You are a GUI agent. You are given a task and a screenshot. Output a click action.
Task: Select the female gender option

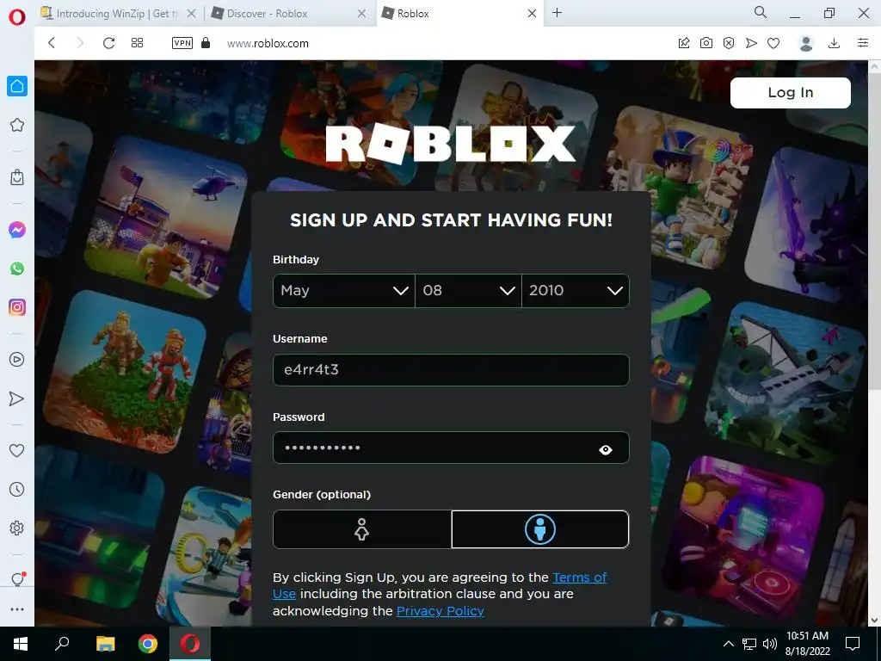[362, 529]
